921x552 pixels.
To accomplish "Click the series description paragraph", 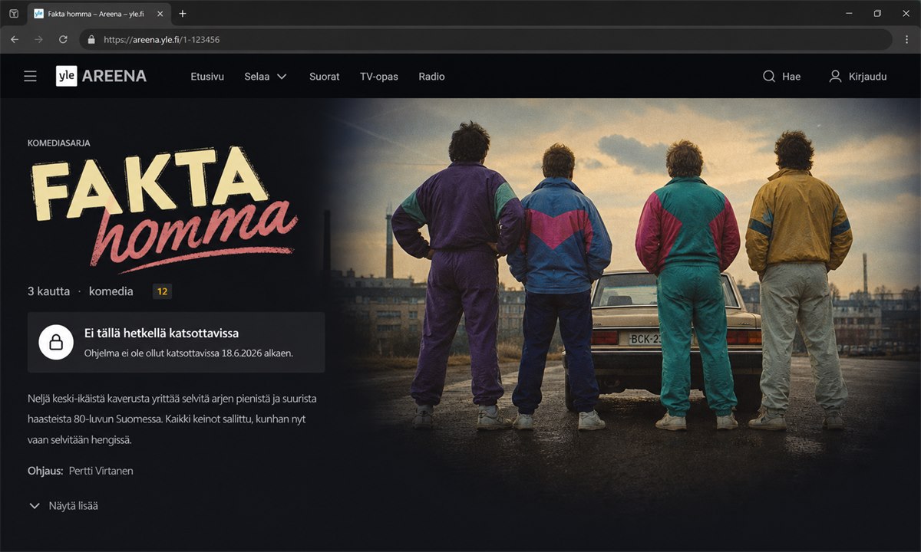I will pos(173,420).
